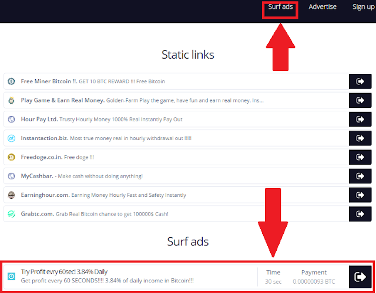This screenshot has width=376, height=293.
Task: Open the Instantaction.biz link title
Action: pyautogui.click(x=45, y=138)
